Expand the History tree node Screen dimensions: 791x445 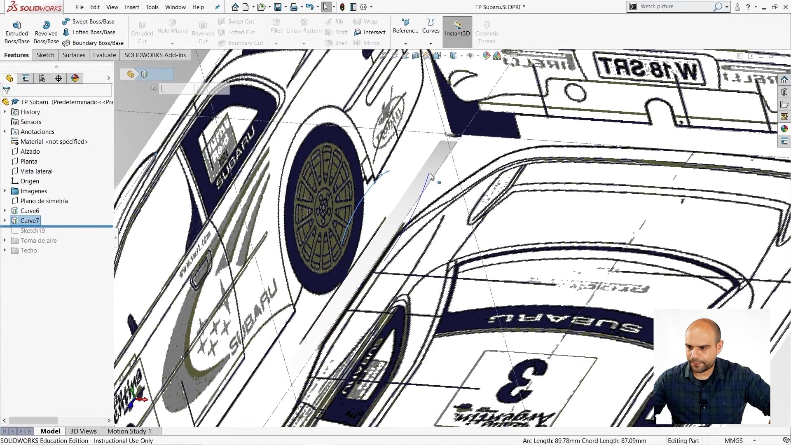click(x=5, y=112)
